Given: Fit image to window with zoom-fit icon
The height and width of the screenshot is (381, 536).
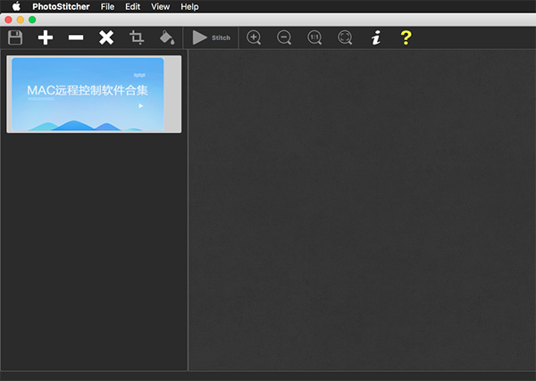Looking at the screenshot, I should pyautogui.click(x=345, y=37).
